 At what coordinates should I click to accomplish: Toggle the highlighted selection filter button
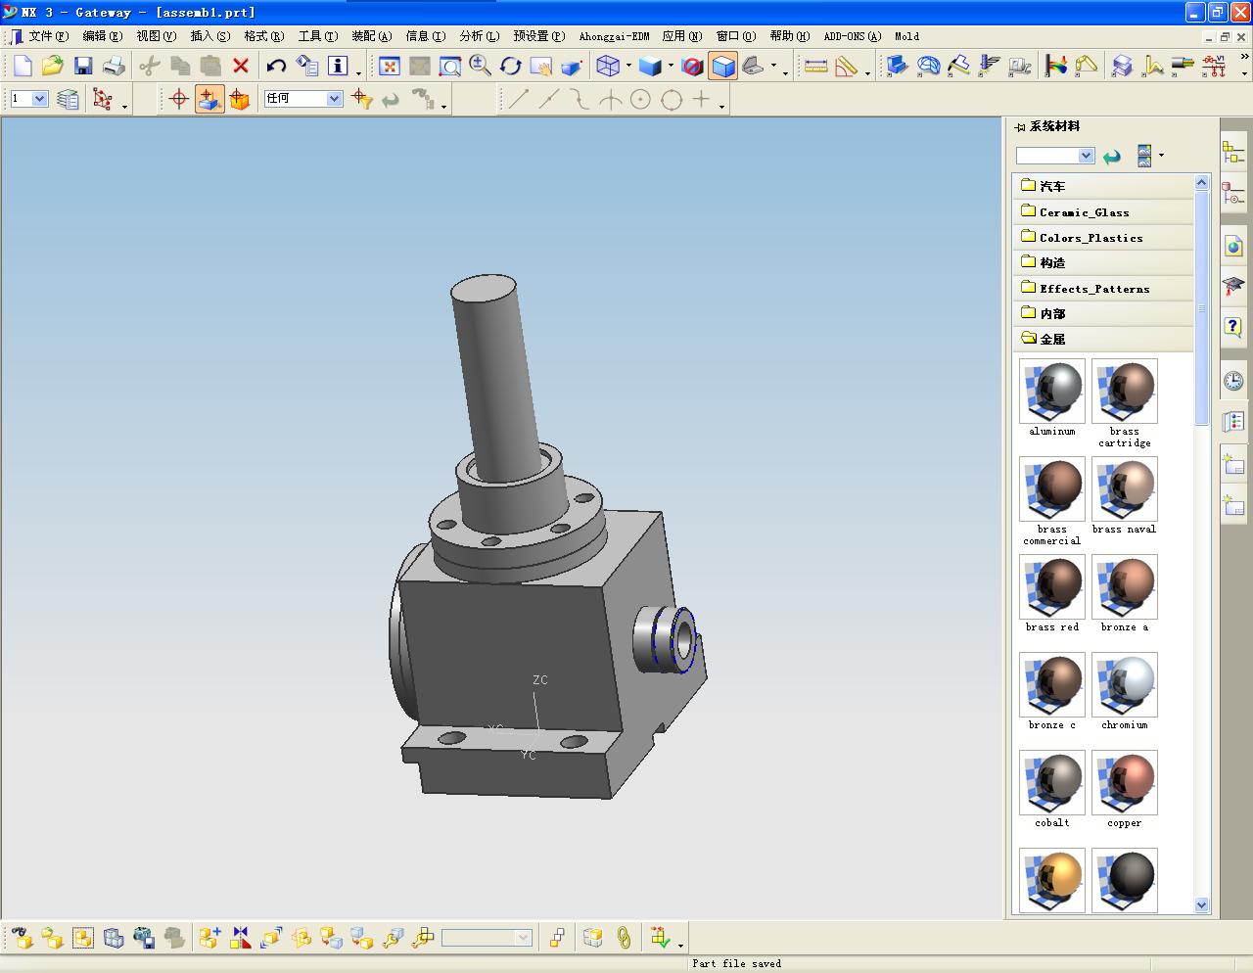pyautogui.click(x=209, y=99)
